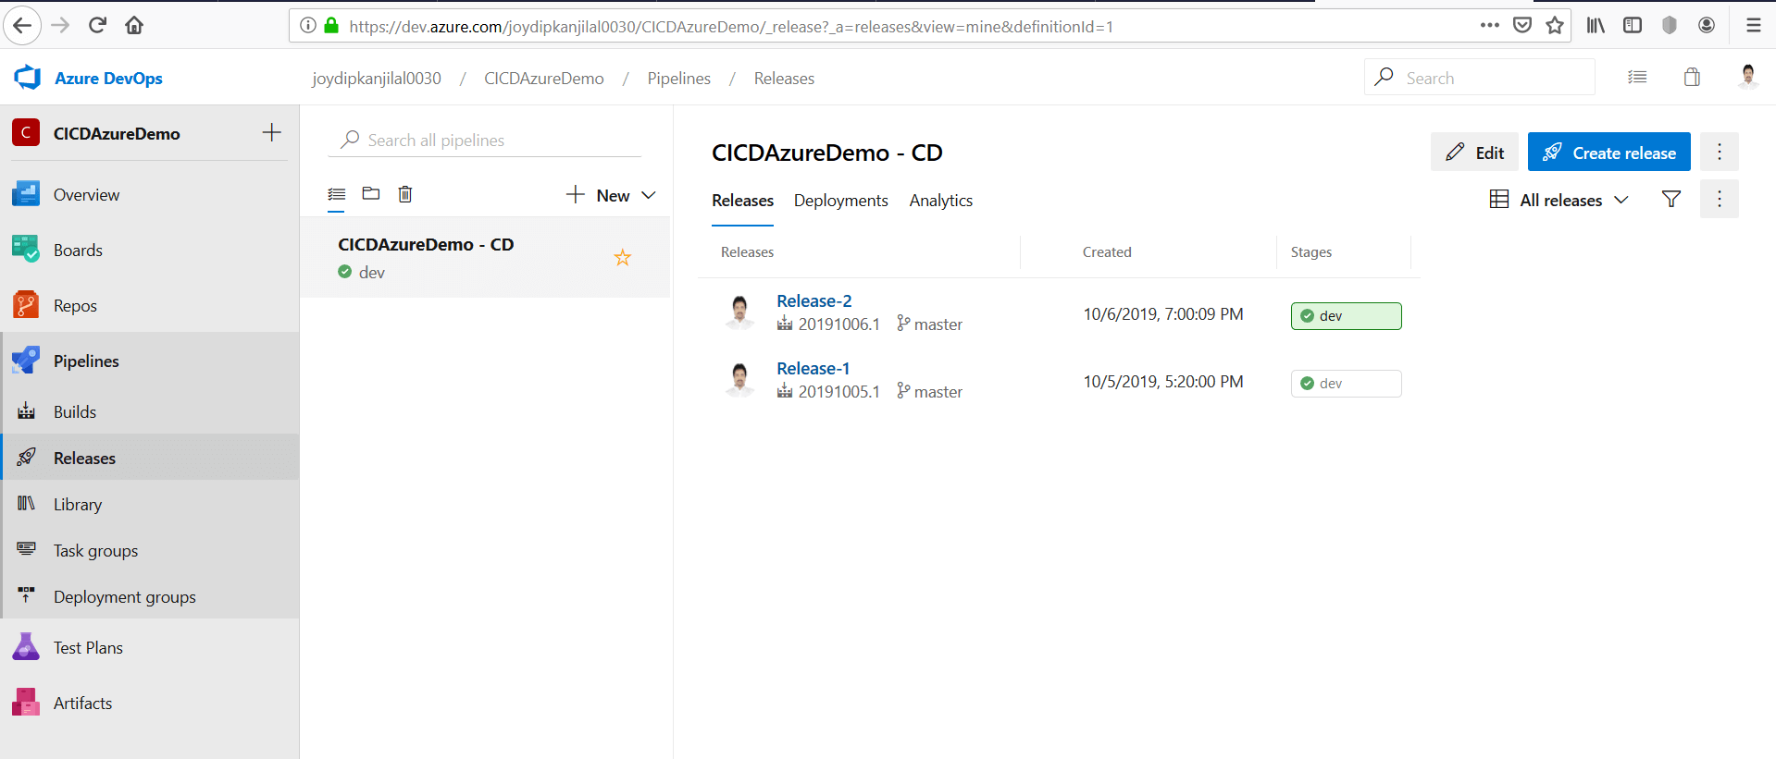Switch to the Analytics tab
The image size is (1776, 759).
(x=940, y=201)
